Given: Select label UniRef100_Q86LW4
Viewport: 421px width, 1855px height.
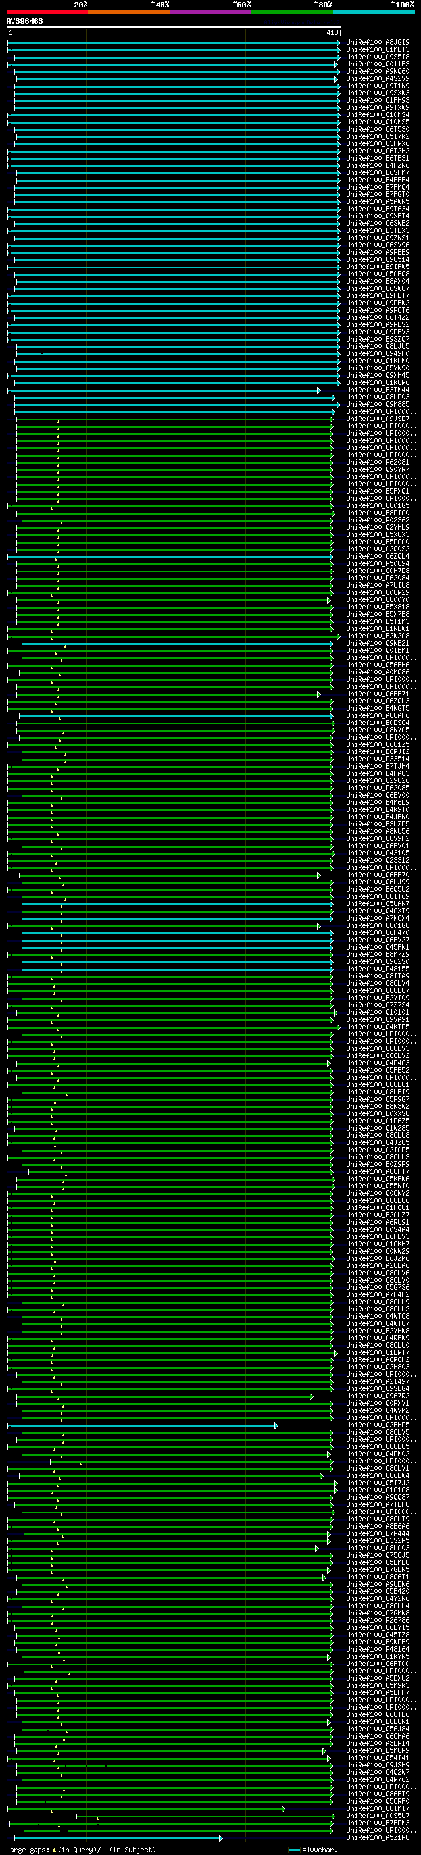Looking at the screenshot, I should pos(378,1476).
